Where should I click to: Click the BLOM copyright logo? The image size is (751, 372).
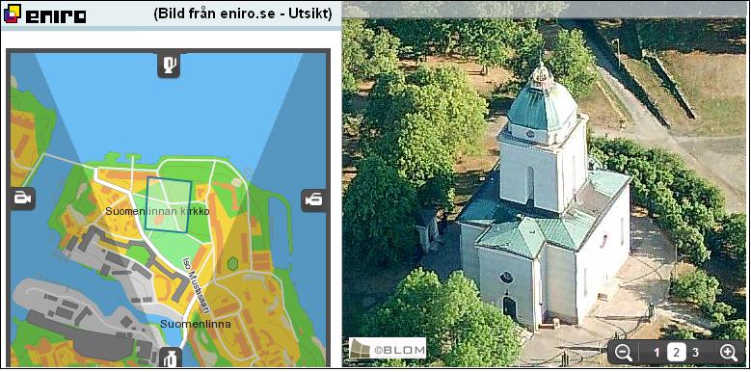coord(387,348)
